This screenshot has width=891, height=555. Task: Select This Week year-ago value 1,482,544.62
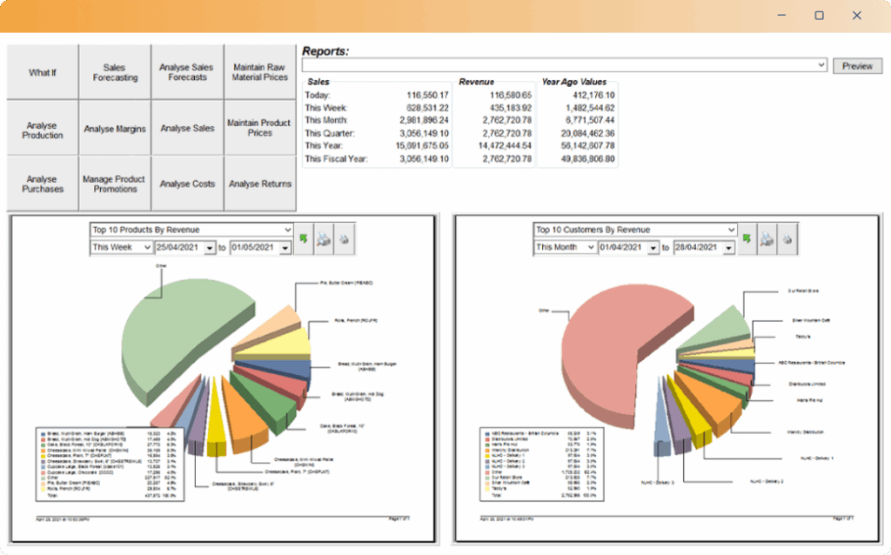tap(590, 107)
